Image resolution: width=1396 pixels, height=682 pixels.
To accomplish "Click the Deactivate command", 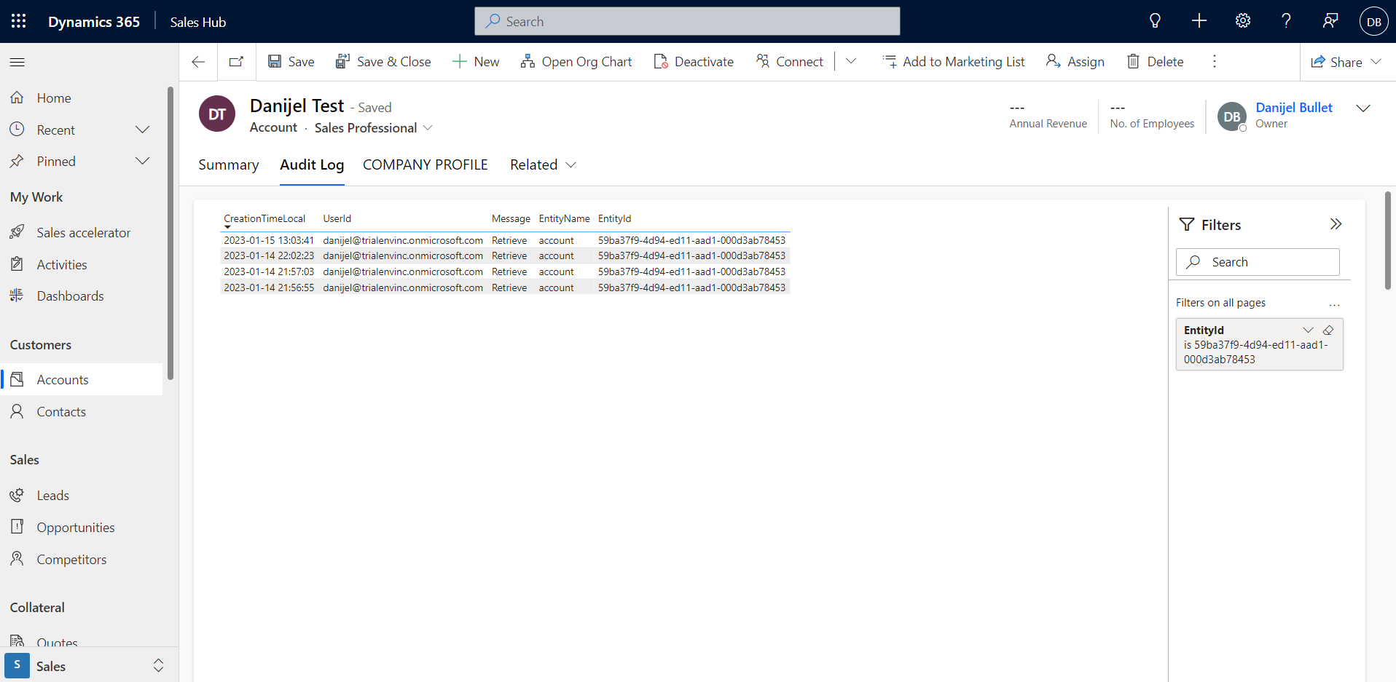I will (x=693, y=62).
